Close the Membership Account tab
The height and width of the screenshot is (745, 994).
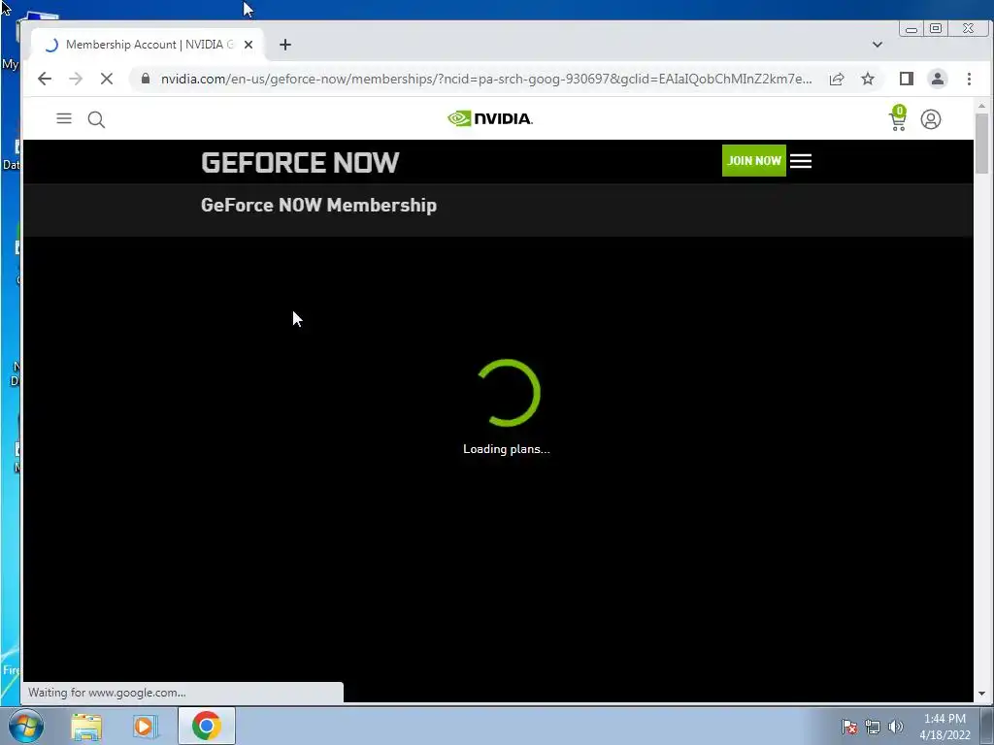[248, 45]
